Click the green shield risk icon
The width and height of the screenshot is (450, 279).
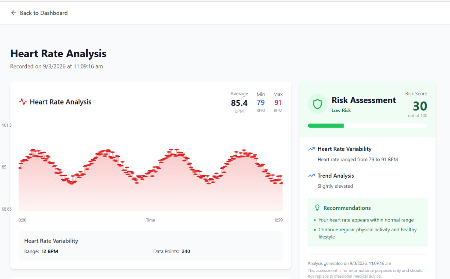(317, 104)
